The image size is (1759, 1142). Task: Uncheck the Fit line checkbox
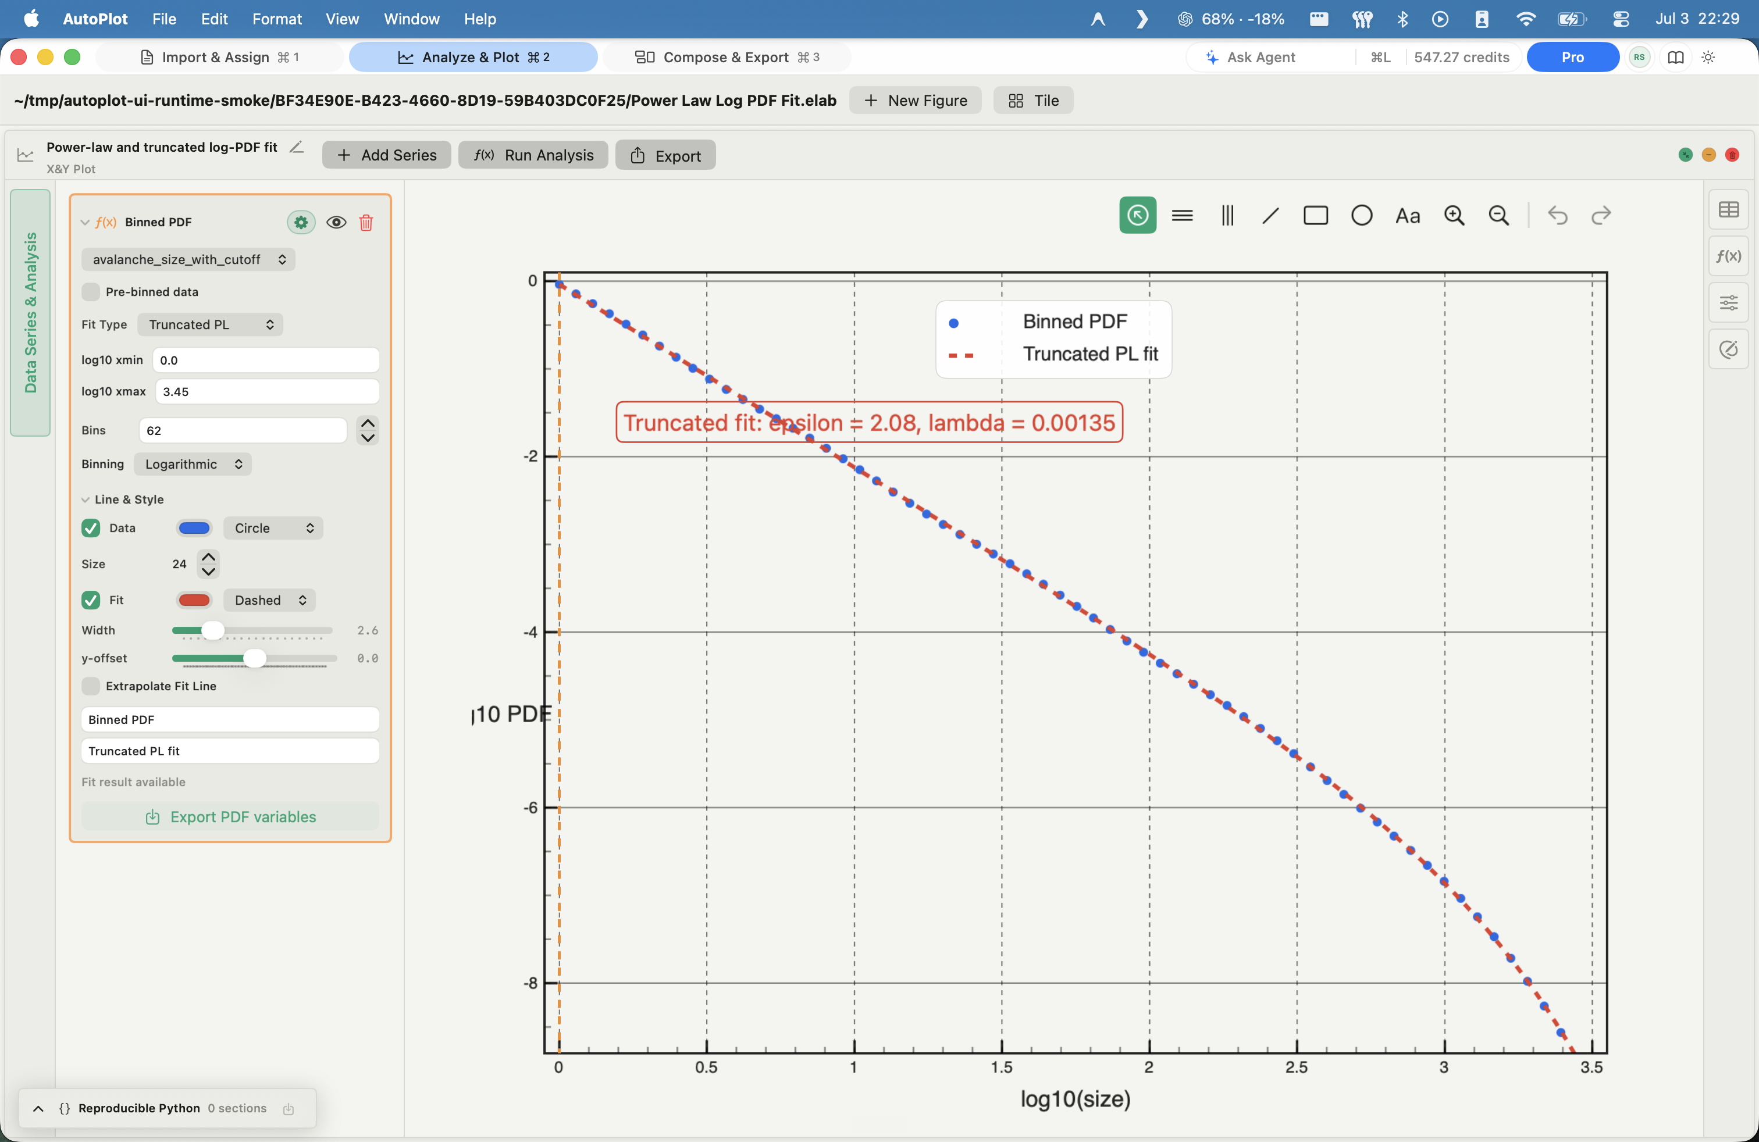pos(91,600)
